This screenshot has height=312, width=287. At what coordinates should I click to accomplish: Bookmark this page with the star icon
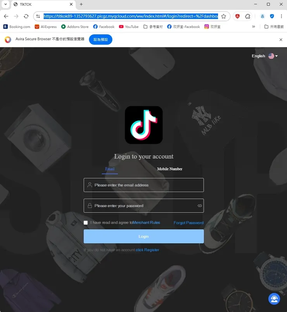[x=223, y=16]
